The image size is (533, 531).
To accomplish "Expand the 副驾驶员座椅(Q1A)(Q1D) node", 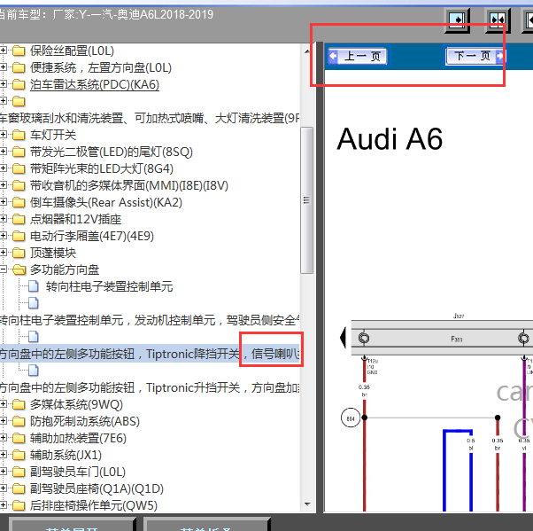I will point(3,488).
